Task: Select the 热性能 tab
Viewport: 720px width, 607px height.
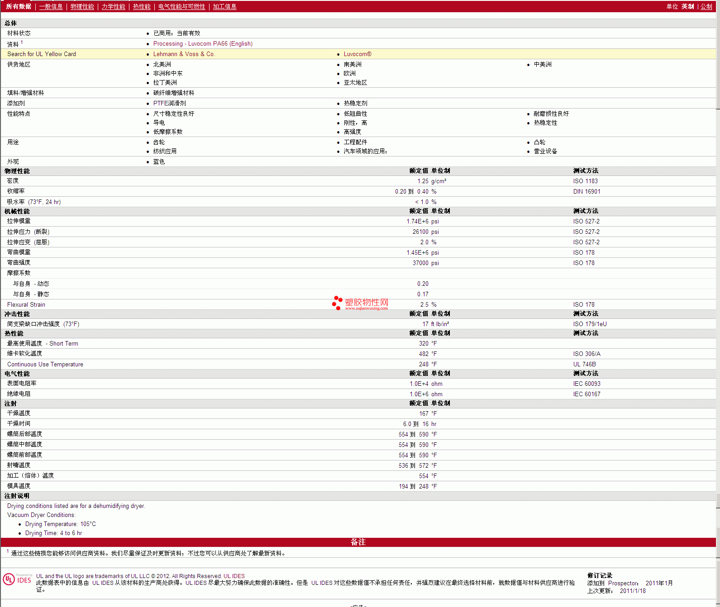Action: 142,7
